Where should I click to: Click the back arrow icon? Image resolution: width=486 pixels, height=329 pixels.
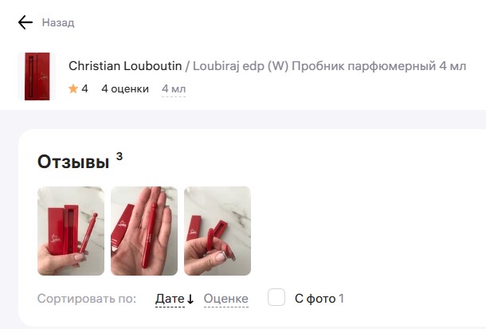point(25,22)
